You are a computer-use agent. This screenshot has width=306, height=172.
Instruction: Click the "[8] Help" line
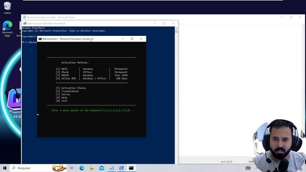click(x=62, y=97)
